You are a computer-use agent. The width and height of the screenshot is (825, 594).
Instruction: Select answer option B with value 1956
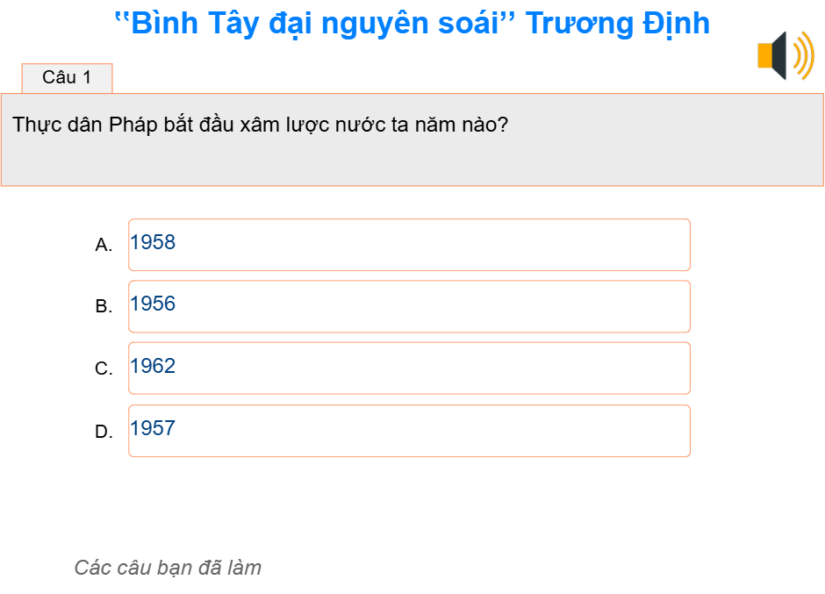point(408,305)
